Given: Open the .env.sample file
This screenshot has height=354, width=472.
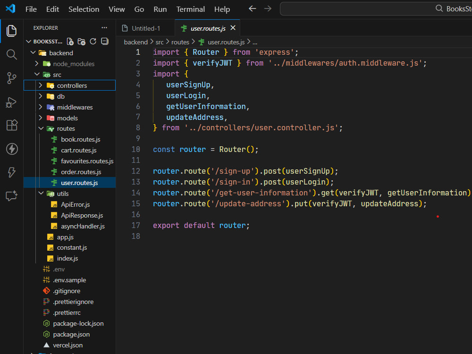Looking at the screenshot, I should pyautogui.click(x=69, y=280).
